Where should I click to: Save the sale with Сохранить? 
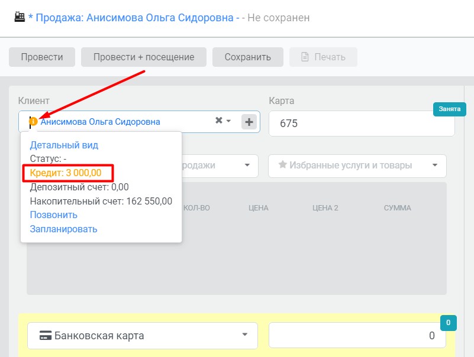[x=247, y=57]
